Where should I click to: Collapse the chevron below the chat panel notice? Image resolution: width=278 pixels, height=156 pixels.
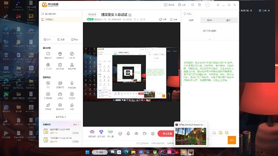coord(210,39)
